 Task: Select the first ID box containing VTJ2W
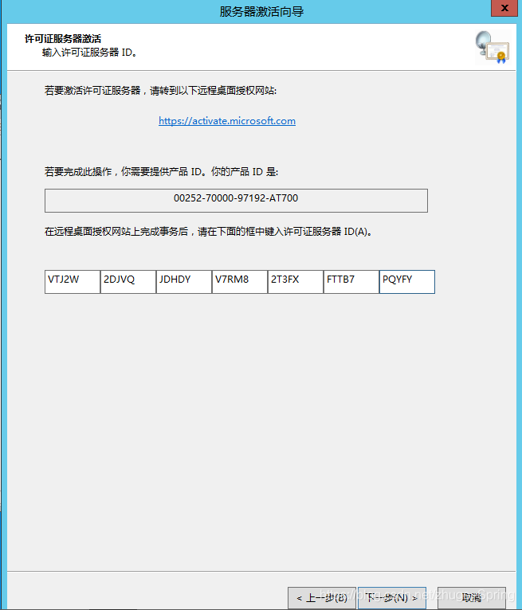(x=73, y=282)
